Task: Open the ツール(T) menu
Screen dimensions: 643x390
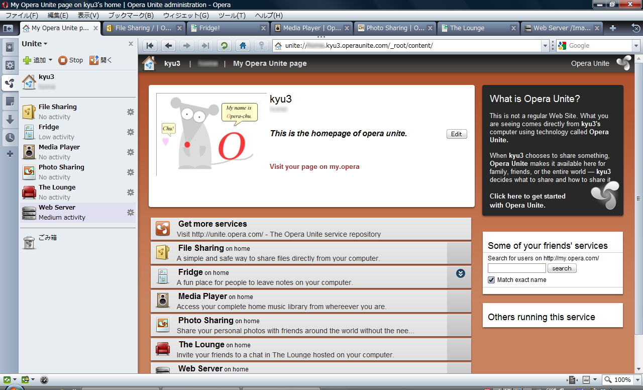Action: tap(232, 16)
